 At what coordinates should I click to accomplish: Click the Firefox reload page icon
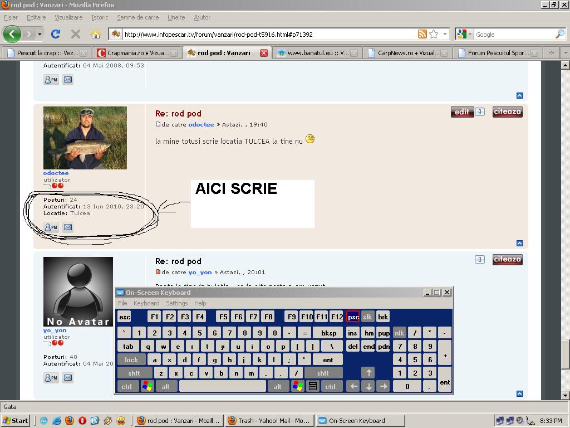coord(56,34)
